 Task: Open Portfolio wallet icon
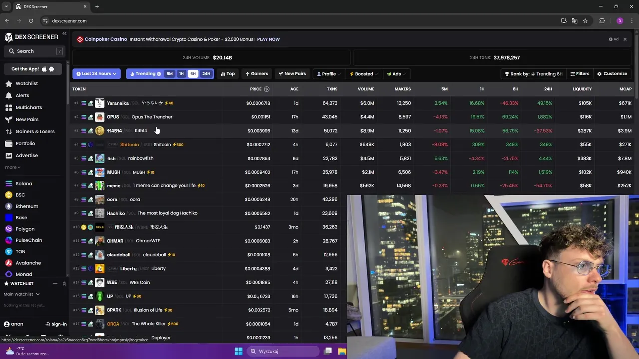(x=9, y=143)
